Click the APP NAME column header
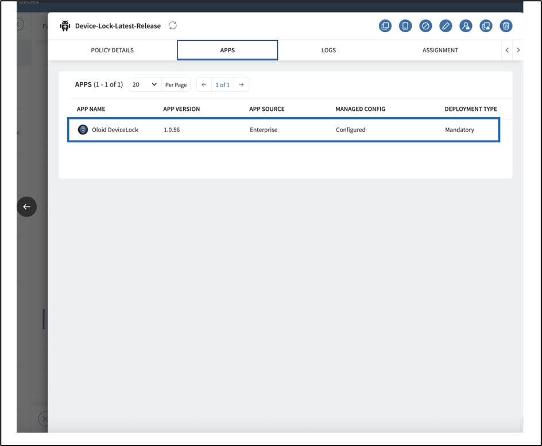The width and height of the screenshot is (542, 446). pyautogui.click(x=91, y=109)
